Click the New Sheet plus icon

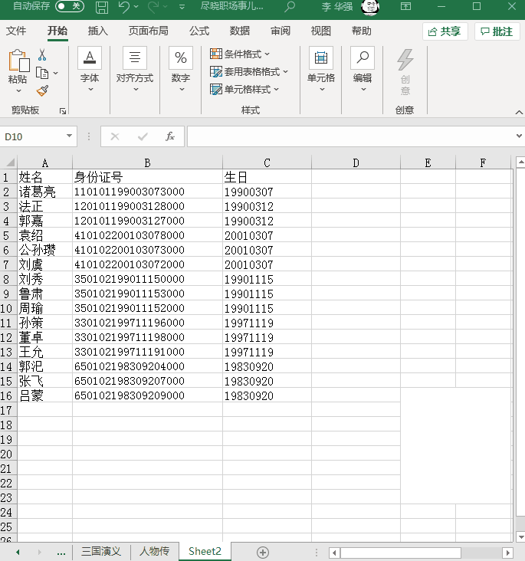coord(263,552)
